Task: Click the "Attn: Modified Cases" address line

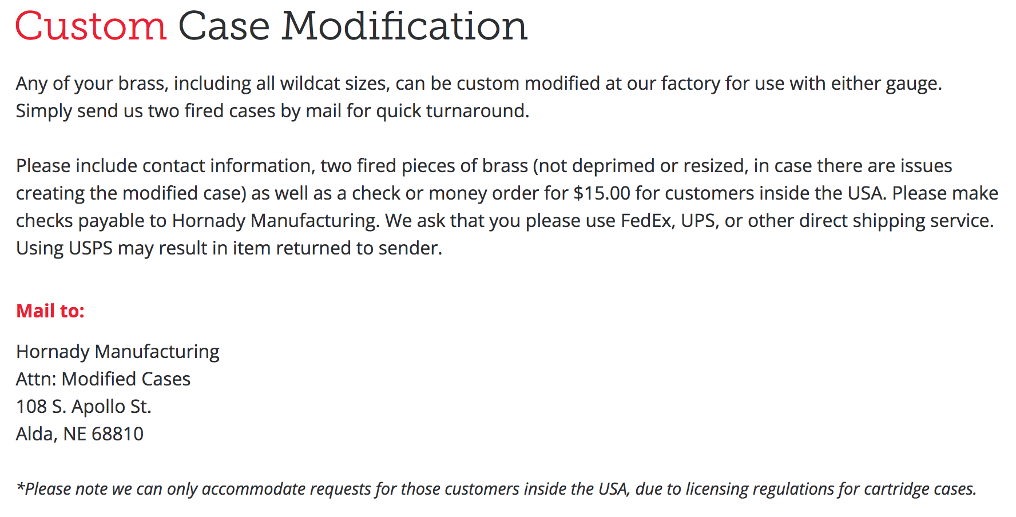Action: click(x=103, y=379)
